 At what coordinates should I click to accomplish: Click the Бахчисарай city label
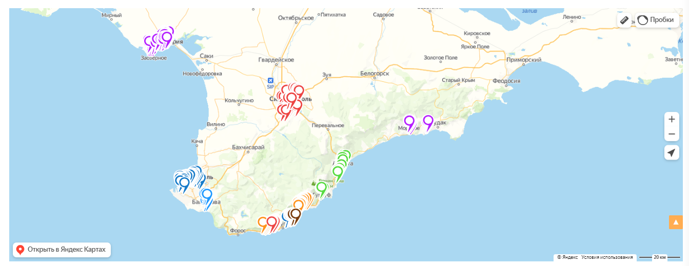coord(248,147)
